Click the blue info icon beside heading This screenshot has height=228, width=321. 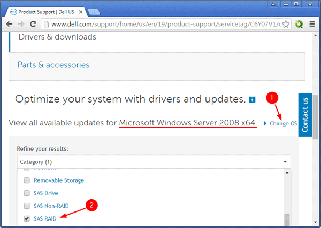pos(252,99)
